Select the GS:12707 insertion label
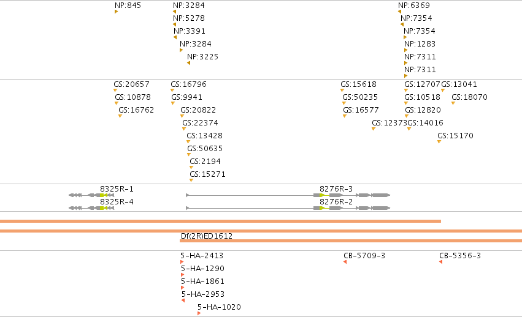 422,84
